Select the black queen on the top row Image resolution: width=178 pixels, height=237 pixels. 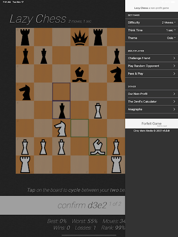[x=80, y=37]
